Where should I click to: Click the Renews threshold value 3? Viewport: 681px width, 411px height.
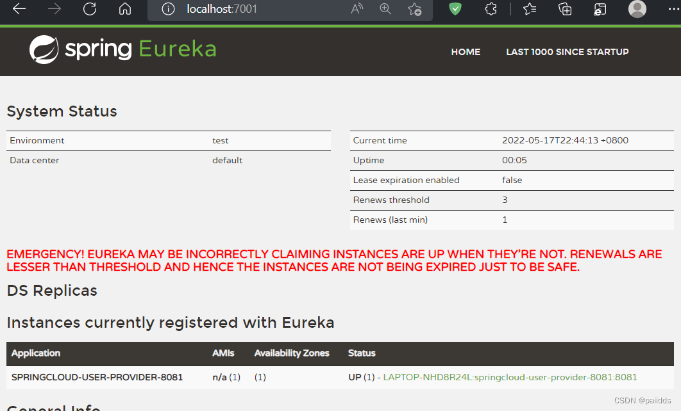tap(505, 200)
